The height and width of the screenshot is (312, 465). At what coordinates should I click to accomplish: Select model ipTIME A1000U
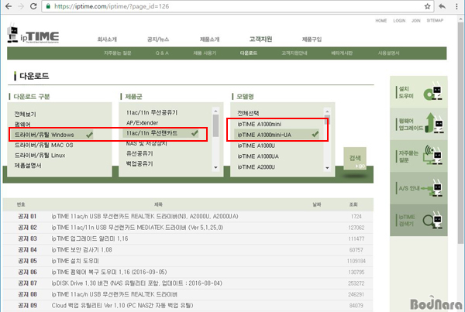tap(256, 146)
